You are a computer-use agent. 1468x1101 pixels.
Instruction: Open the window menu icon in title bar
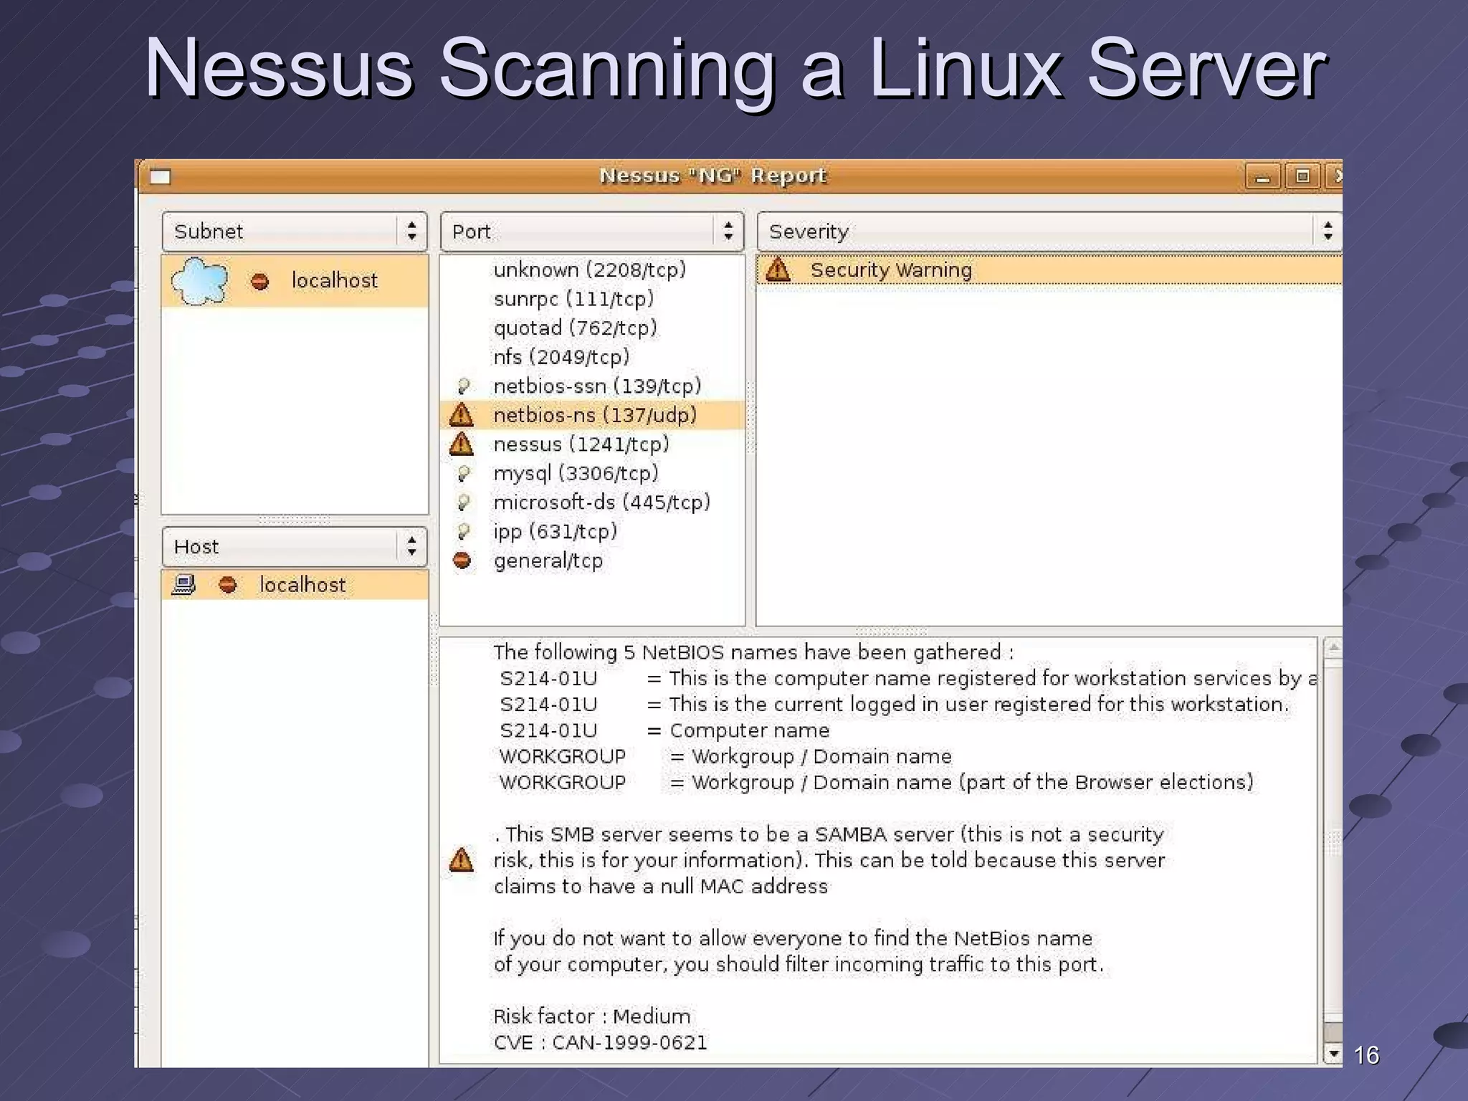[x=161, y=176]
